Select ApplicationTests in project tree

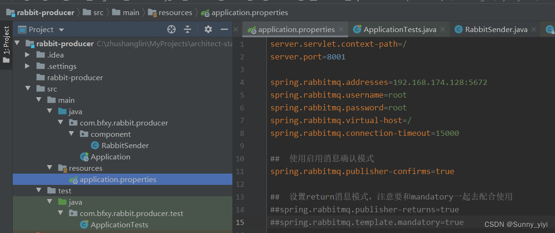tap(120, 225)
